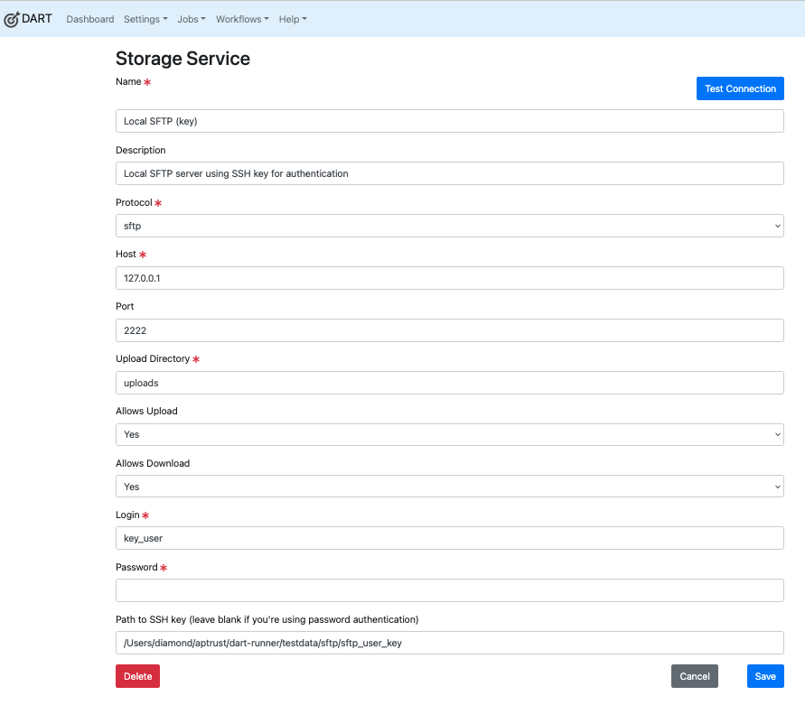Navigate to the Dashboard

89,19
